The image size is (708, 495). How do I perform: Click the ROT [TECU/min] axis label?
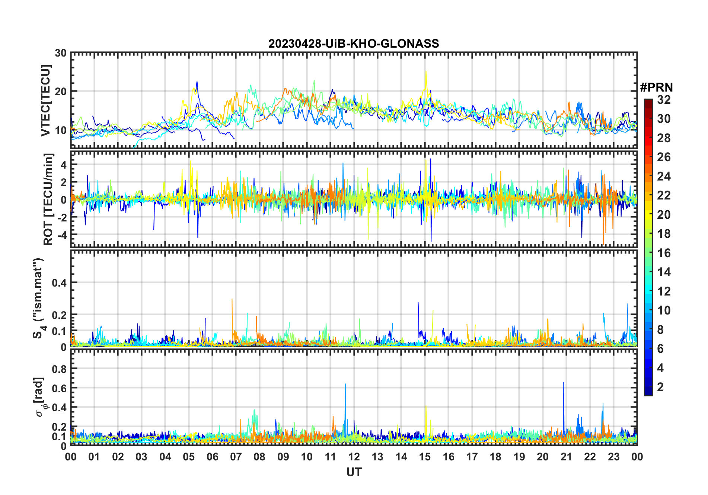pyautogui.click(x=48, y=199)
